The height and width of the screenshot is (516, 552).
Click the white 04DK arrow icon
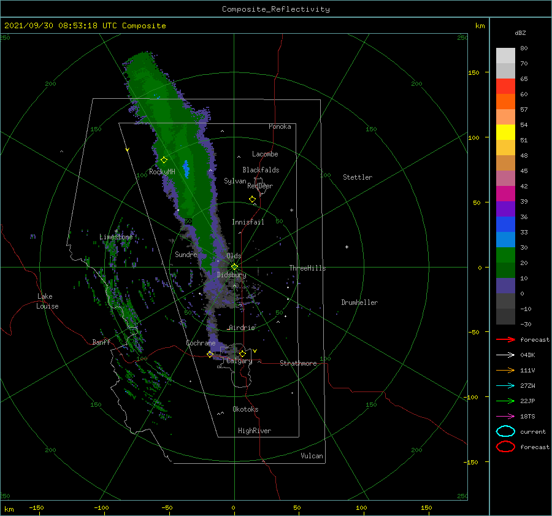tap(505, 355)
